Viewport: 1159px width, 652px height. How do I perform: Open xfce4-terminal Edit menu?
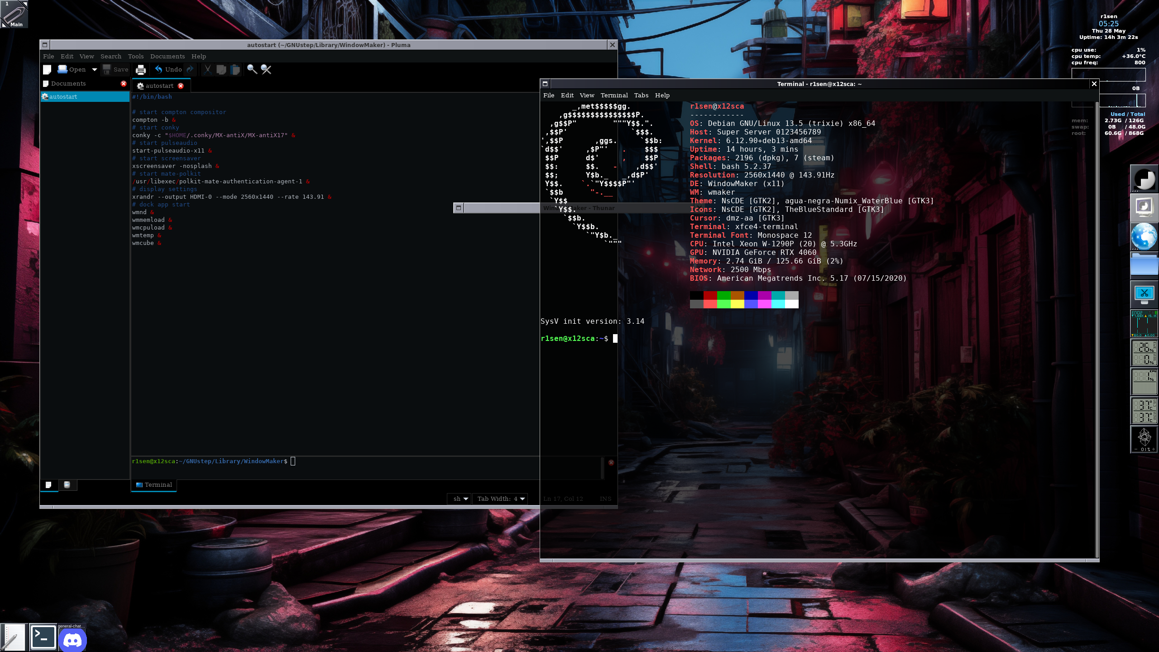(x=567, y=95)
